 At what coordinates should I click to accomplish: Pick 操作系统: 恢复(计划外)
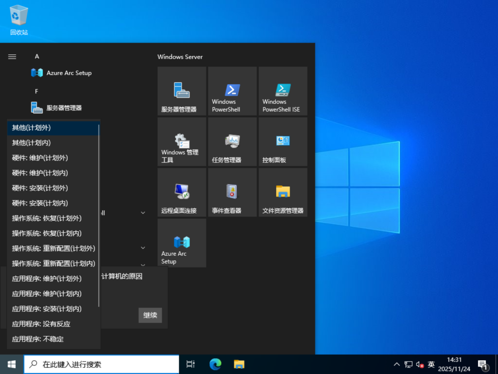pyautogui.click(x=53, y=218)
